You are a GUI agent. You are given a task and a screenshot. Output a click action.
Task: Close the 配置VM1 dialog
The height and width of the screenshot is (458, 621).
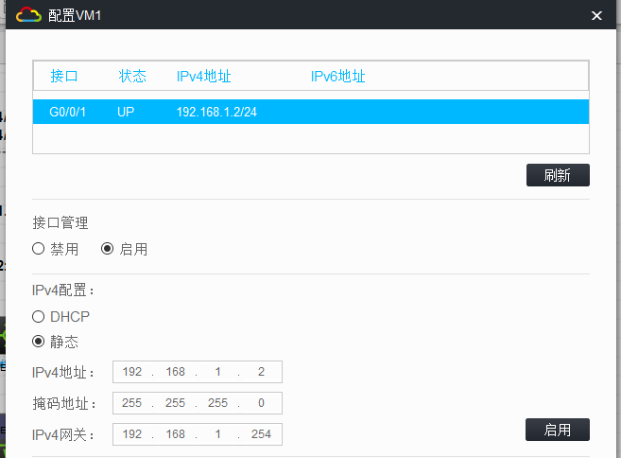point(596,15)
